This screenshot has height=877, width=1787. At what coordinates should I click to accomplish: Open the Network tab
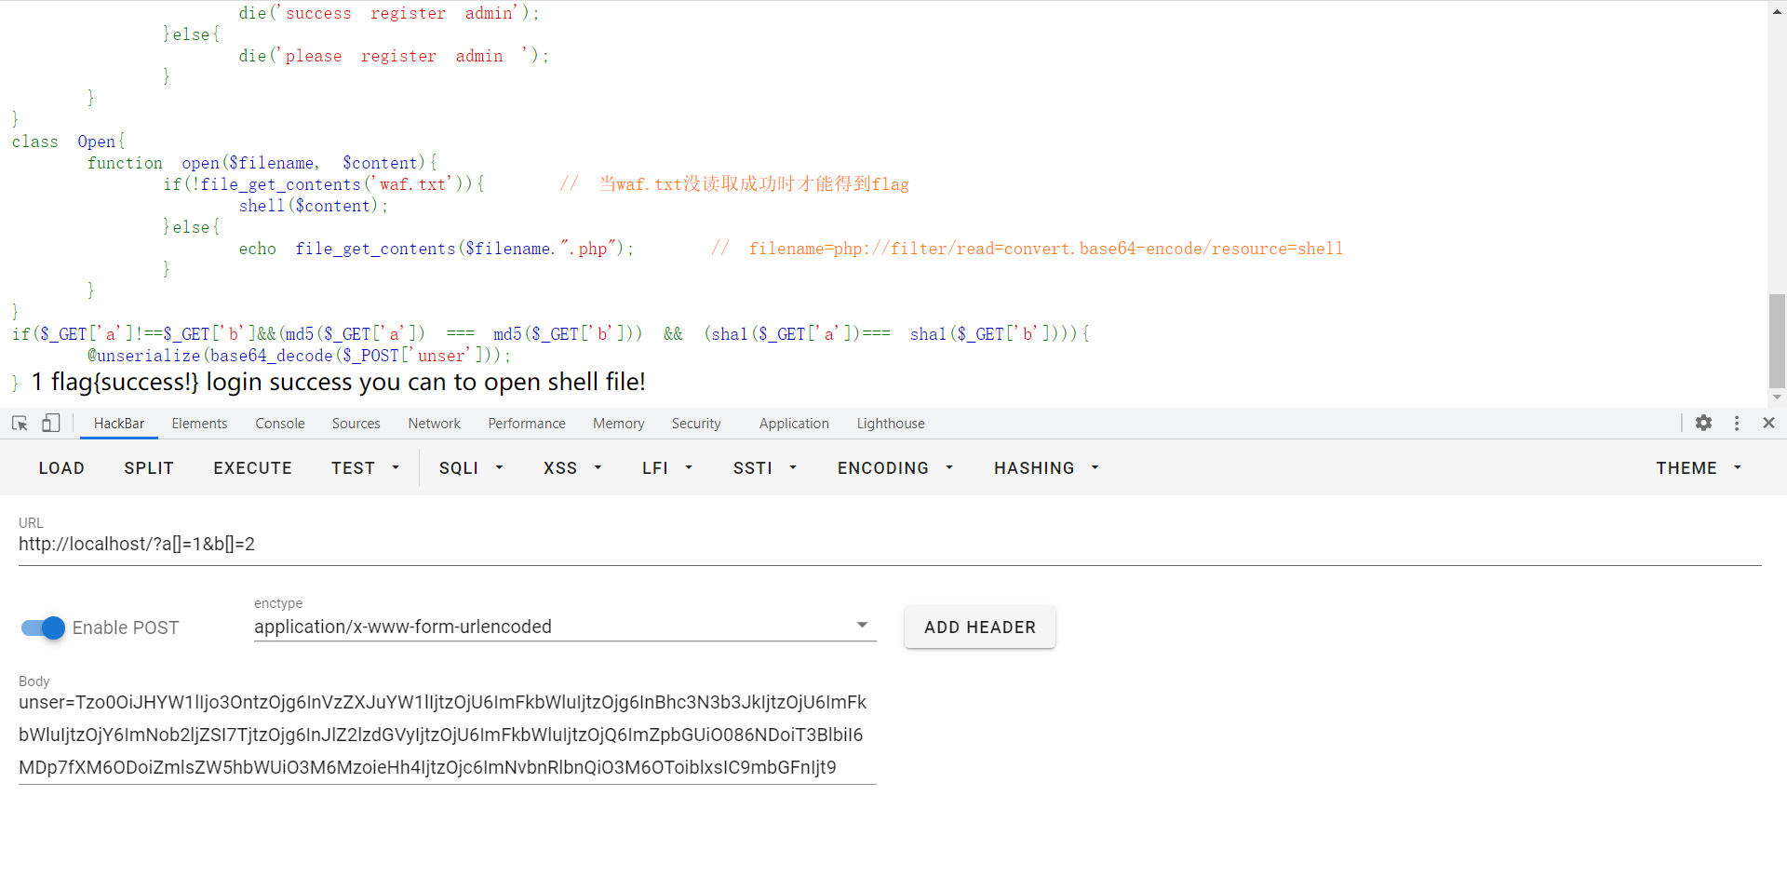pyautogui.click(x=434, y=423)
